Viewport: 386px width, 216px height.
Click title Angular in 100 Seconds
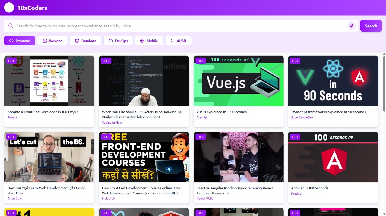(309, 188)
